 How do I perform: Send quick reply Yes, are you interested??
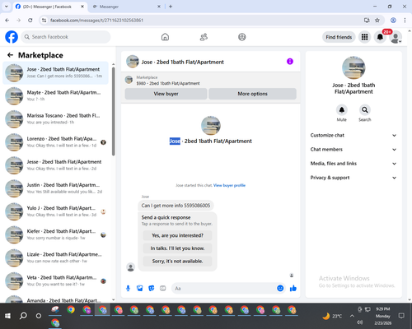click(x=177, y=235)
